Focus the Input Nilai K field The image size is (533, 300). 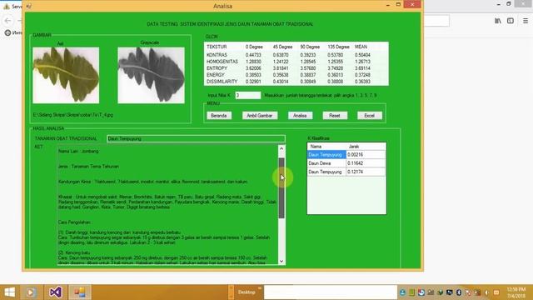coord(248,96)
